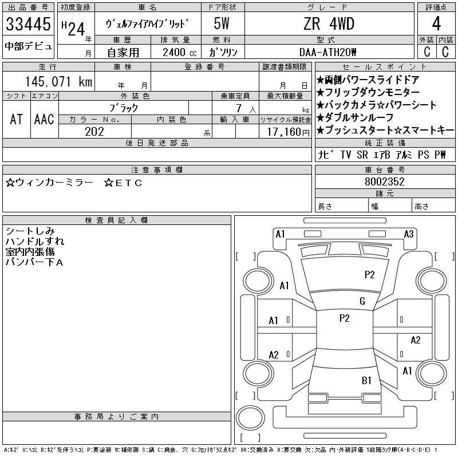Click the 検査員記入欄 section header
Image resolution: width=458 pixels, height=458 pixels.
pos(116,220)
